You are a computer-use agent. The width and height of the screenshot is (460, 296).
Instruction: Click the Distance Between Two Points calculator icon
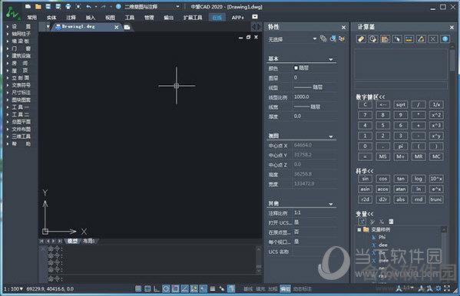point(409,39)
